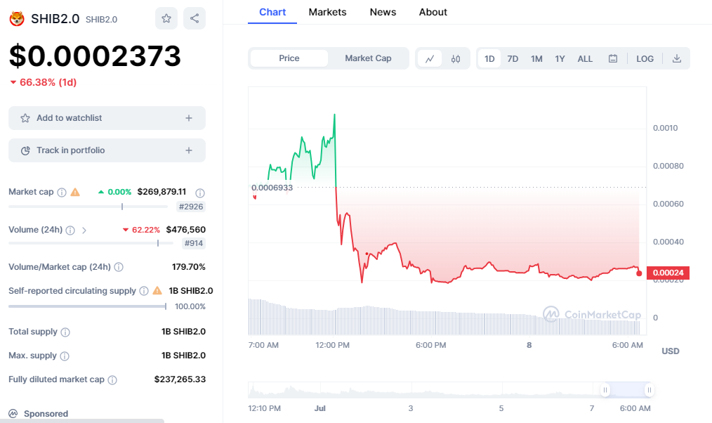Select 1Y time range
Screen dimensions: 712x423
(x=560, y=58)
